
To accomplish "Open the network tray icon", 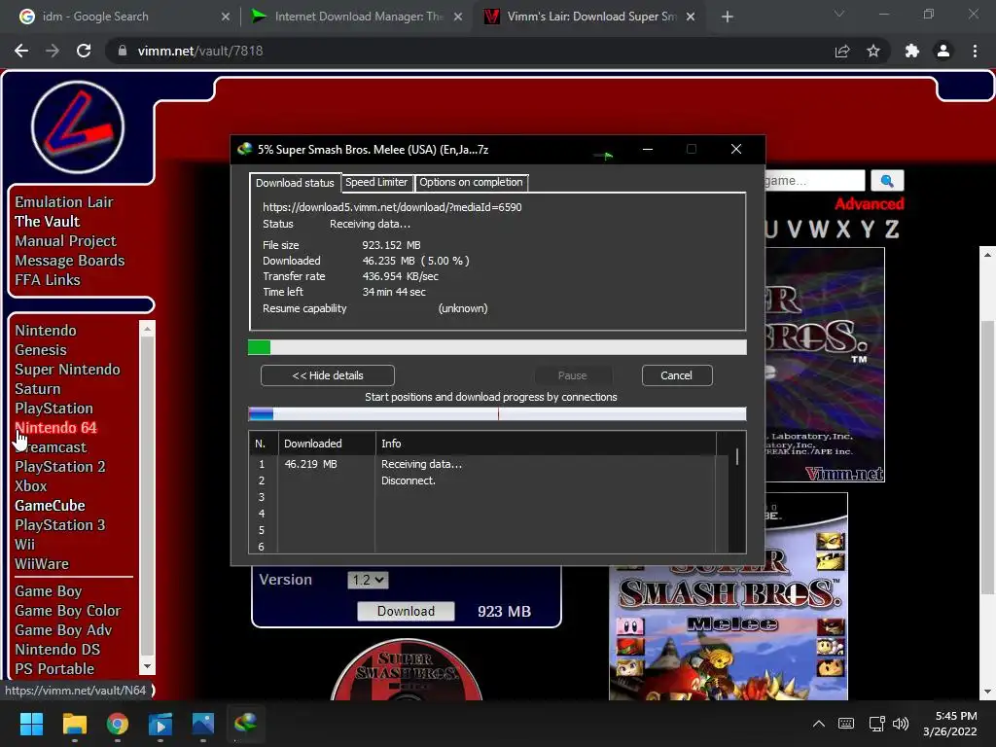I will [877, 724].
